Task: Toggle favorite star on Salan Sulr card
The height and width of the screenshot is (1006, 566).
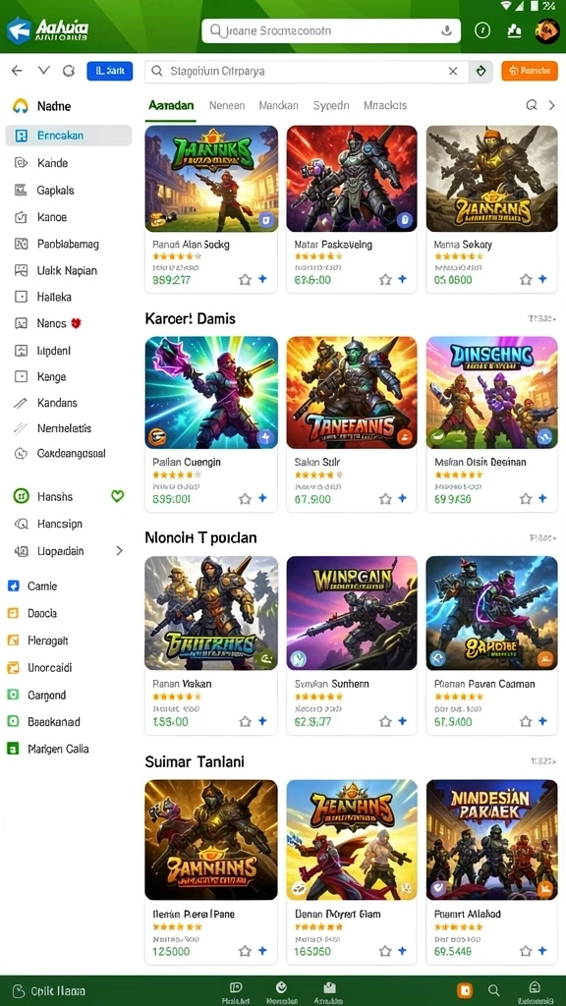Action: (x=385, y=498)
